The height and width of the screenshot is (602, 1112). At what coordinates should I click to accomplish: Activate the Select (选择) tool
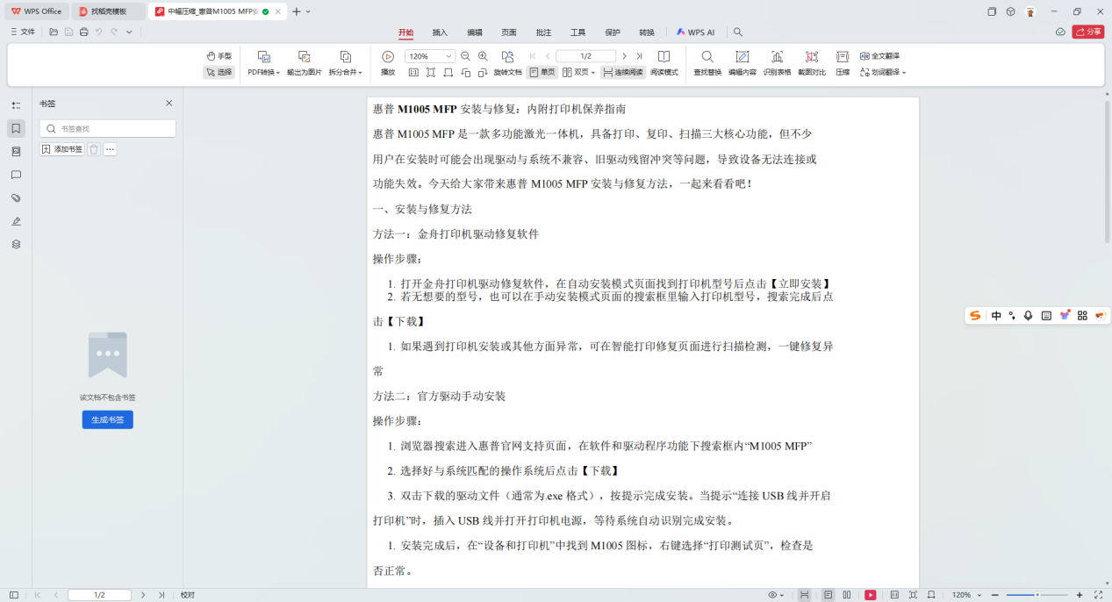219,72
